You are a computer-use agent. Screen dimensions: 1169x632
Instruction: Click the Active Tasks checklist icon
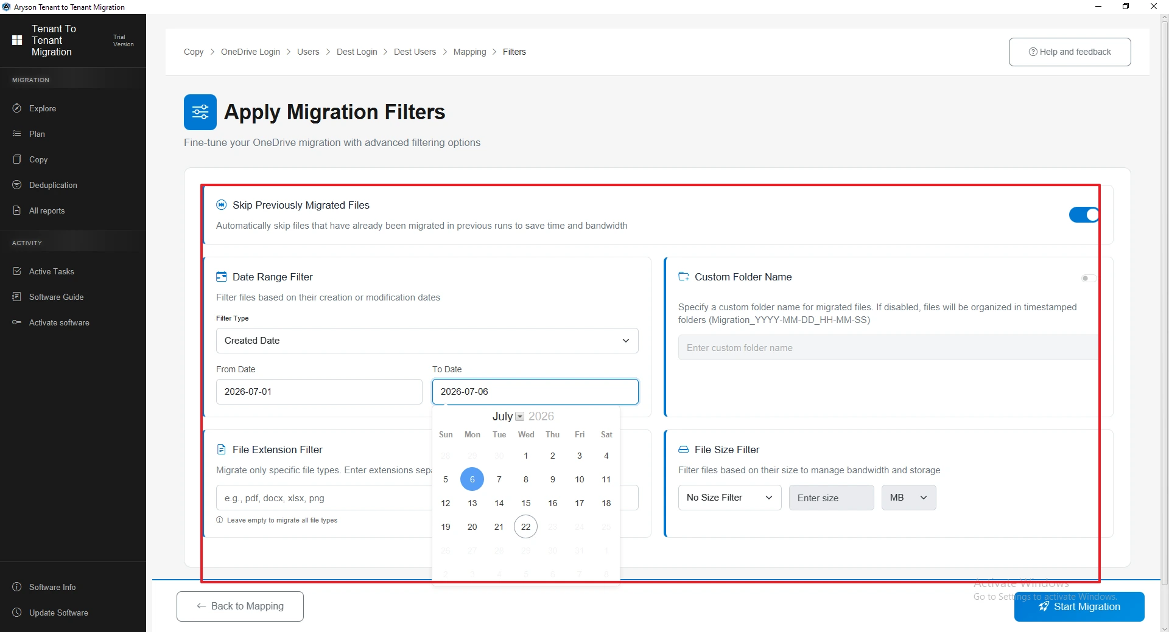(x=17, y=271)
